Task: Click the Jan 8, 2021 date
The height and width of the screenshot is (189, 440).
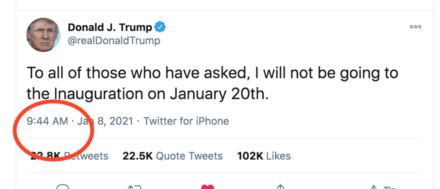Action: (x=104, y=121)
